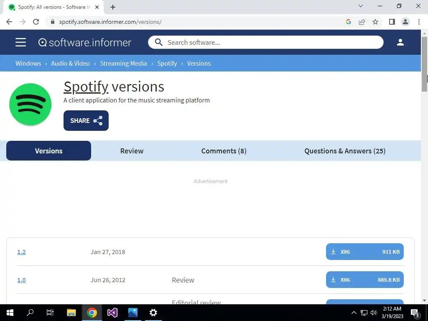This screenshot has width=428, height=321.
Task: Open the notification center icon
Action: coord(415,313)
